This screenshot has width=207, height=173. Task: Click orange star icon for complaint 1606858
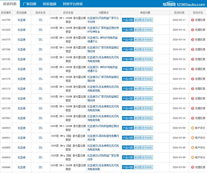[193, 148]
